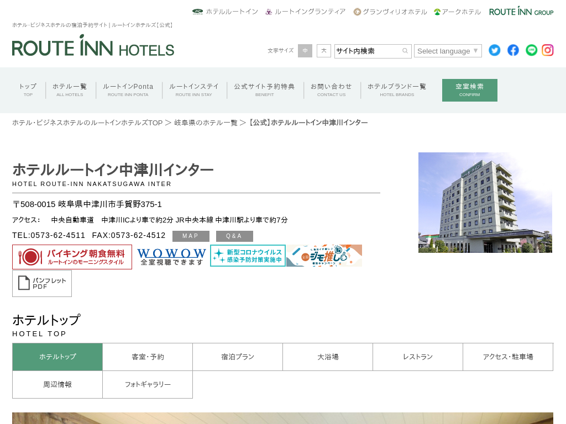This screenshot has height=424, width=566.
Task: Click the Q&A button
Action: click(234, 236)
